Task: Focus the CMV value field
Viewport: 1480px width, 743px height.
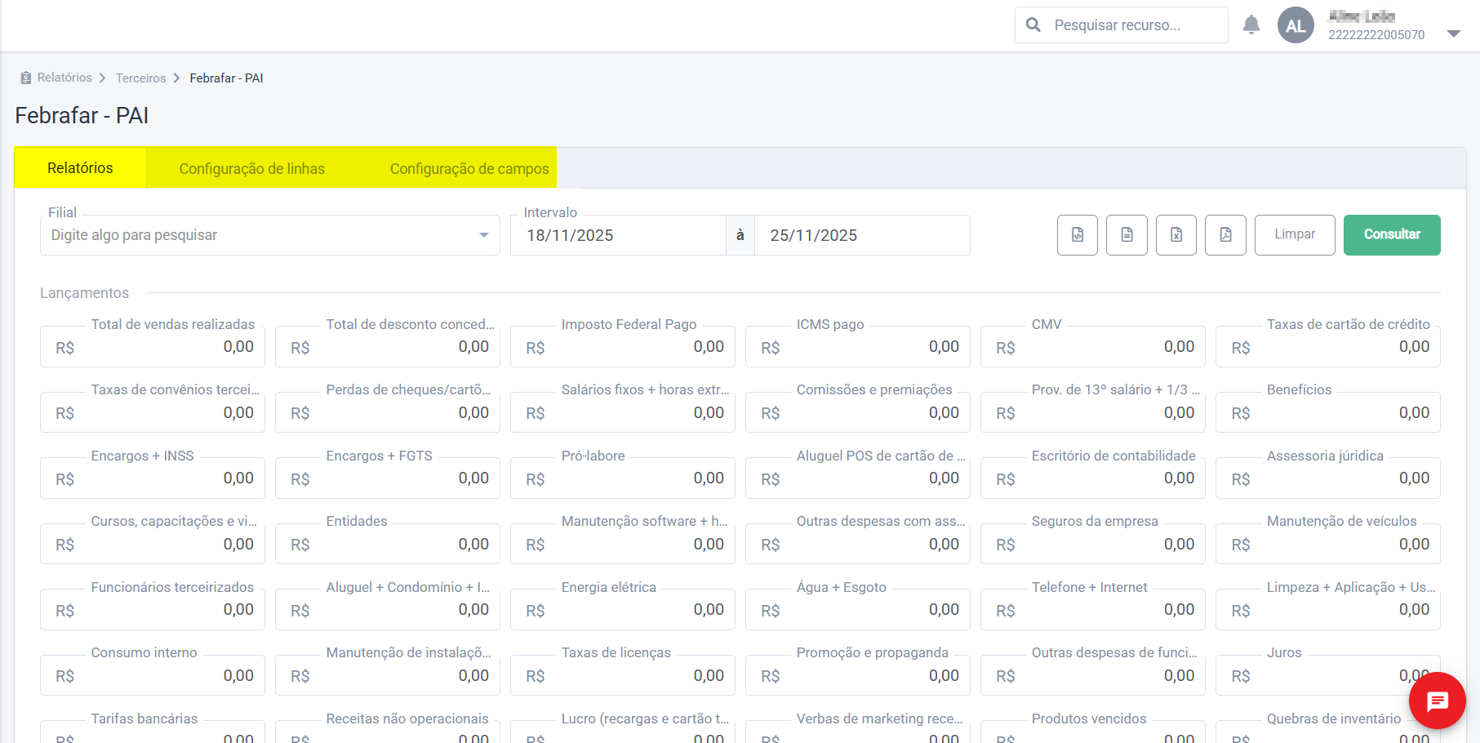Action: [x=1093, y=347]
